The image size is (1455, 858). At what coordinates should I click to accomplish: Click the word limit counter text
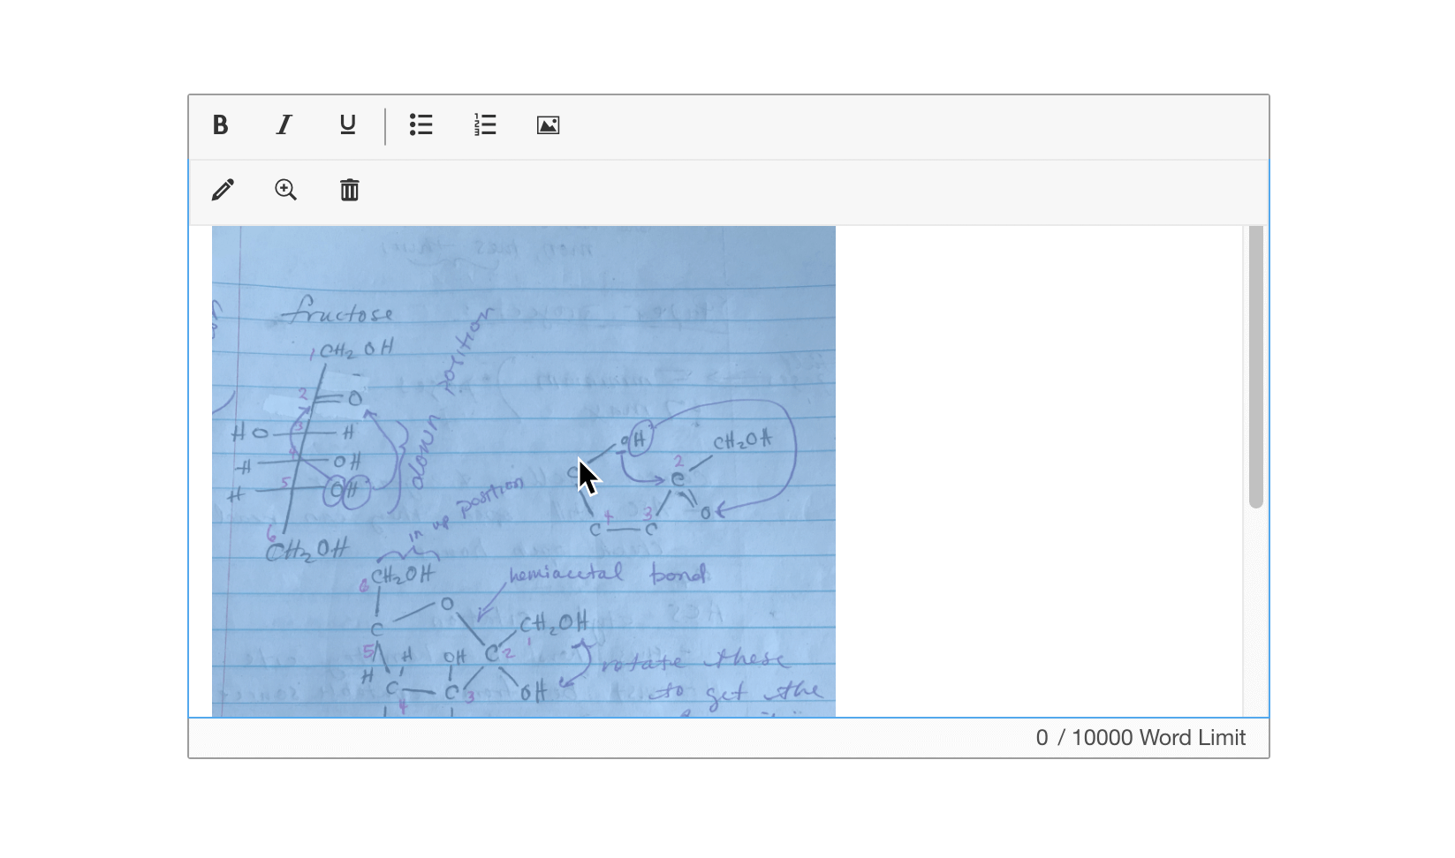click(1140, 738)
